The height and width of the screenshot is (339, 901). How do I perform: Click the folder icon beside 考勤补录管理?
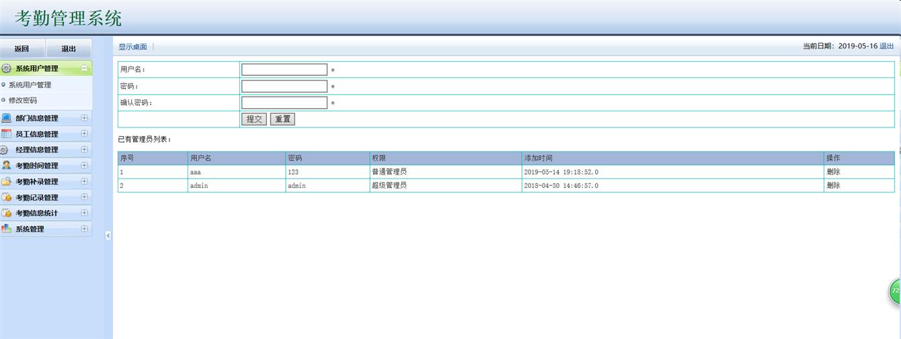coord(6,181)
